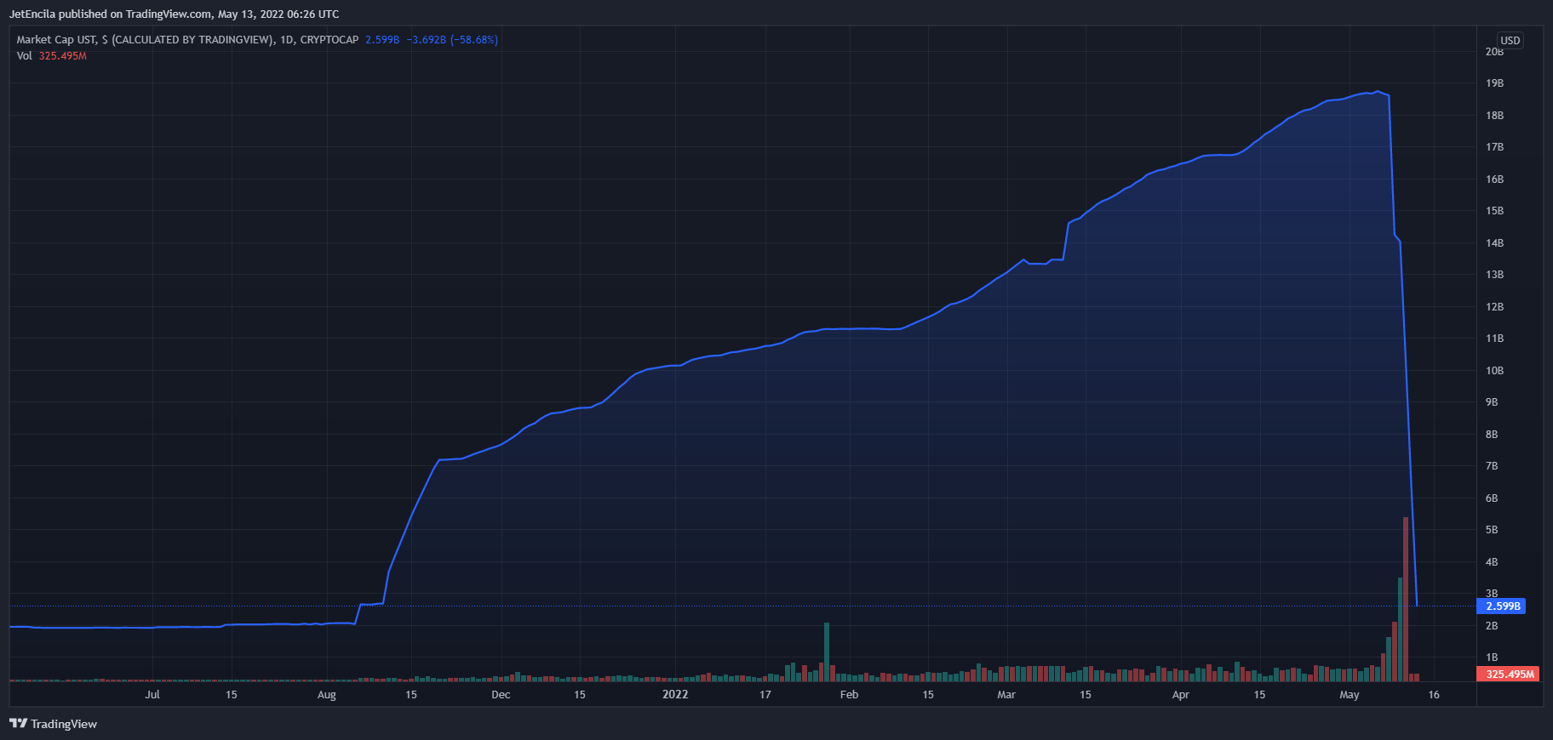Click the red 325.495M volume tag on axis
This screenshot has width=1553, height=740.
pyautogui.click(x=1507, y=674)
